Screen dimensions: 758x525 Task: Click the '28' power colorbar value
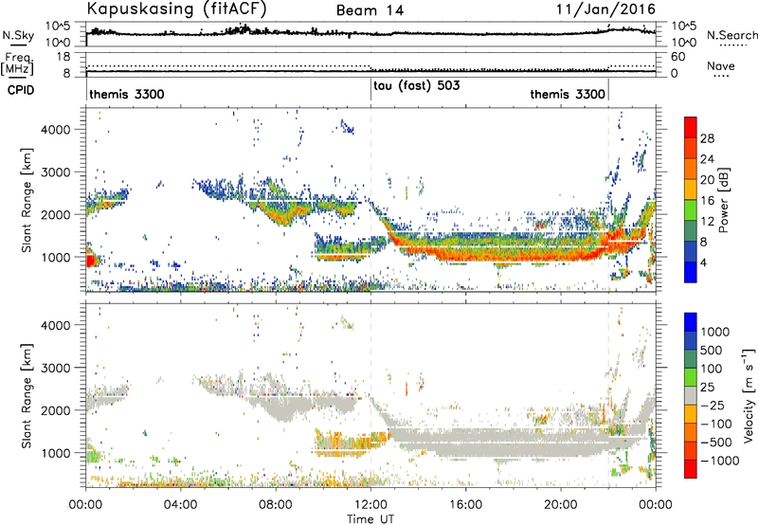707,138
